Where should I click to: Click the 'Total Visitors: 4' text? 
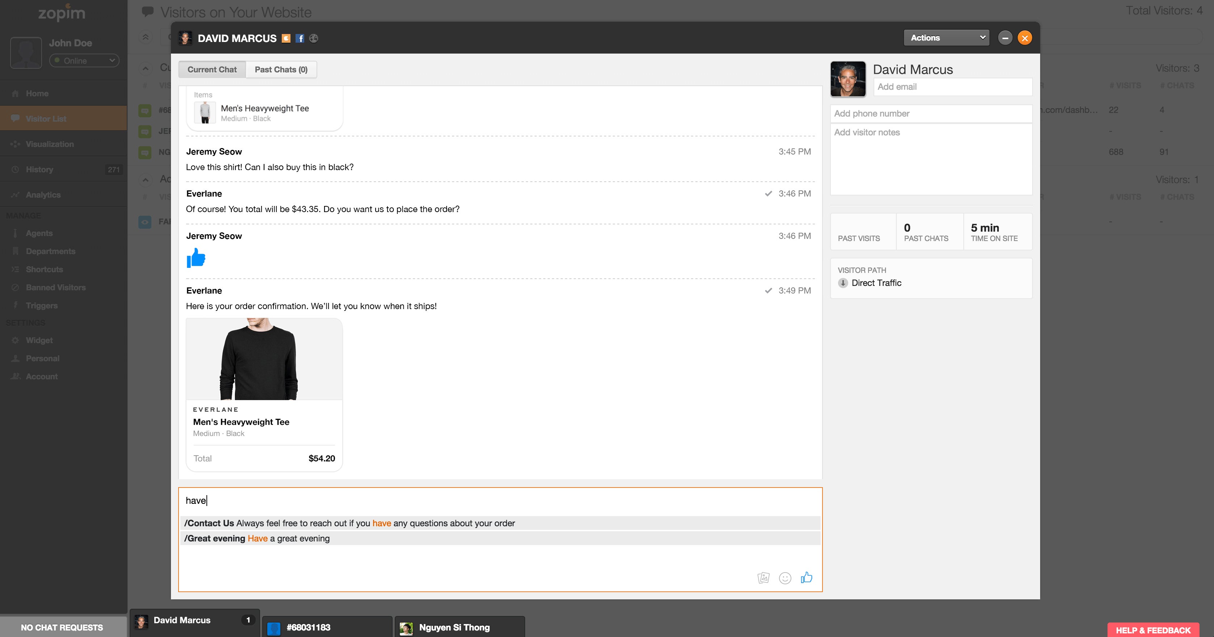[x=1164, y=10]
